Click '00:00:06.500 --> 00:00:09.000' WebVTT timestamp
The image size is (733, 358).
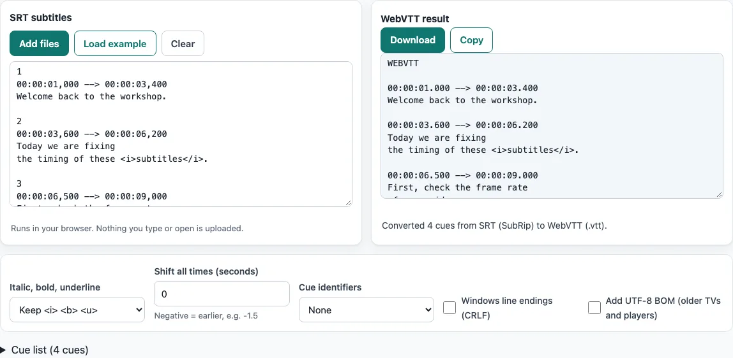tap(463, 175)
